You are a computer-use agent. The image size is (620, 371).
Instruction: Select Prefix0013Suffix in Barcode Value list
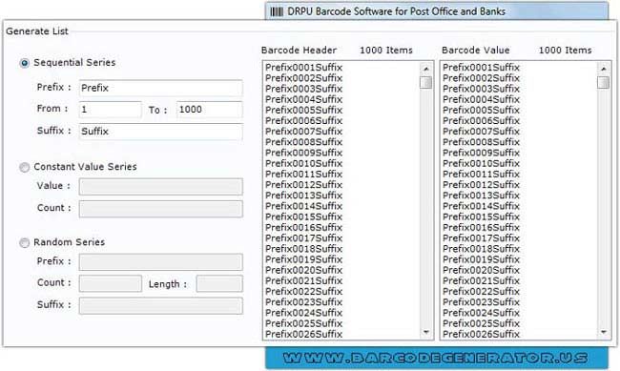[x=481, y=196]
